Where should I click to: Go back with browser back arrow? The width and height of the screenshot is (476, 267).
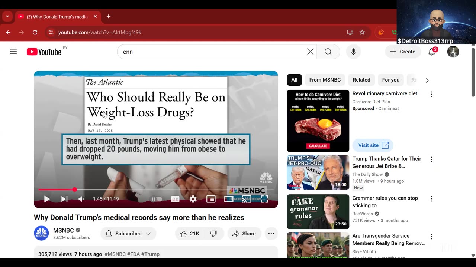tap(8, 32)
